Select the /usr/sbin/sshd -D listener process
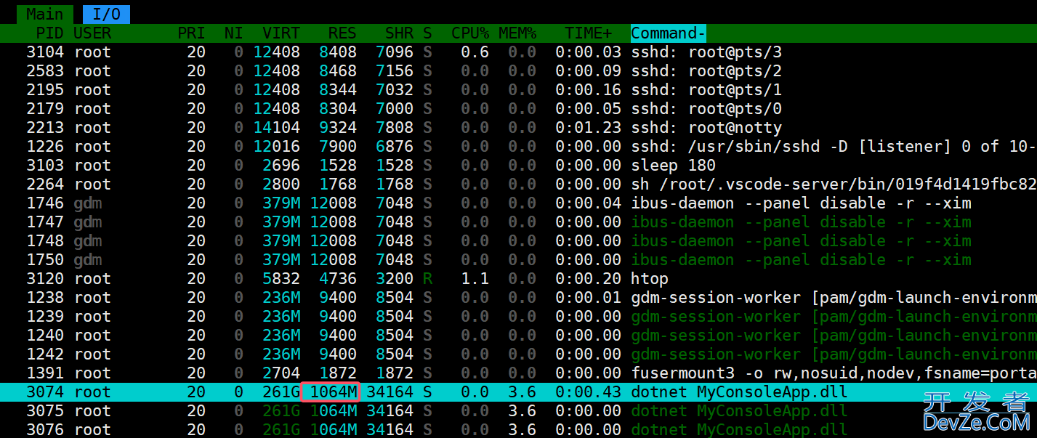This screenshot has width=1037, height=438. pyautogui.click(x=518, y=147)
